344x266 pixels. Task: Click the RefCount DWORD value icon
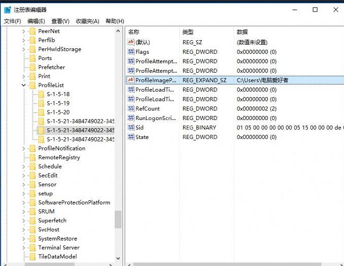131,108
